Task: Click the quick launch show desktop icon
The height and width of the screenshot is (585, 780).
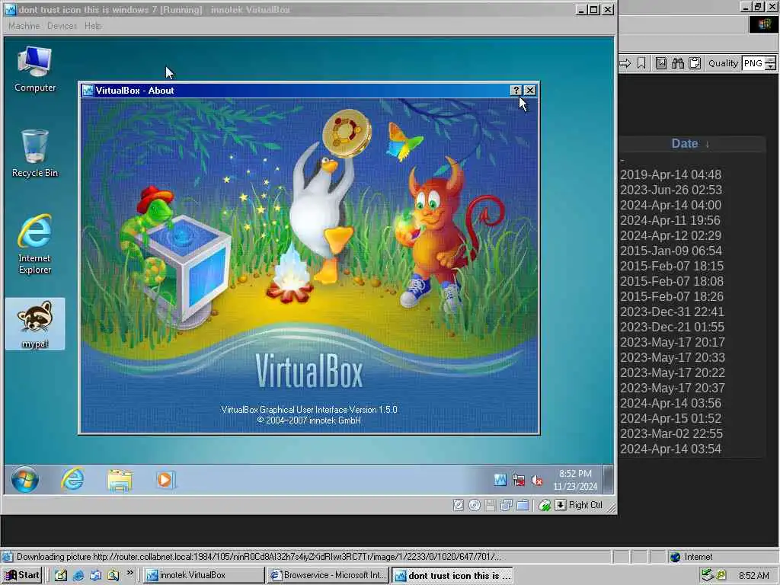Action: (x=95, y=576)
